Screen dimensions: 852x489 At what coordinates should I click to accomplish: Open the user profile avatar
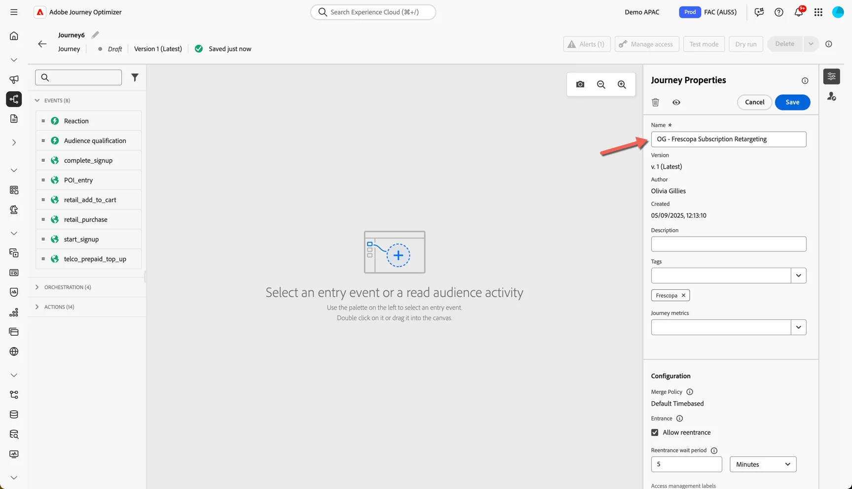pos(838,12)
